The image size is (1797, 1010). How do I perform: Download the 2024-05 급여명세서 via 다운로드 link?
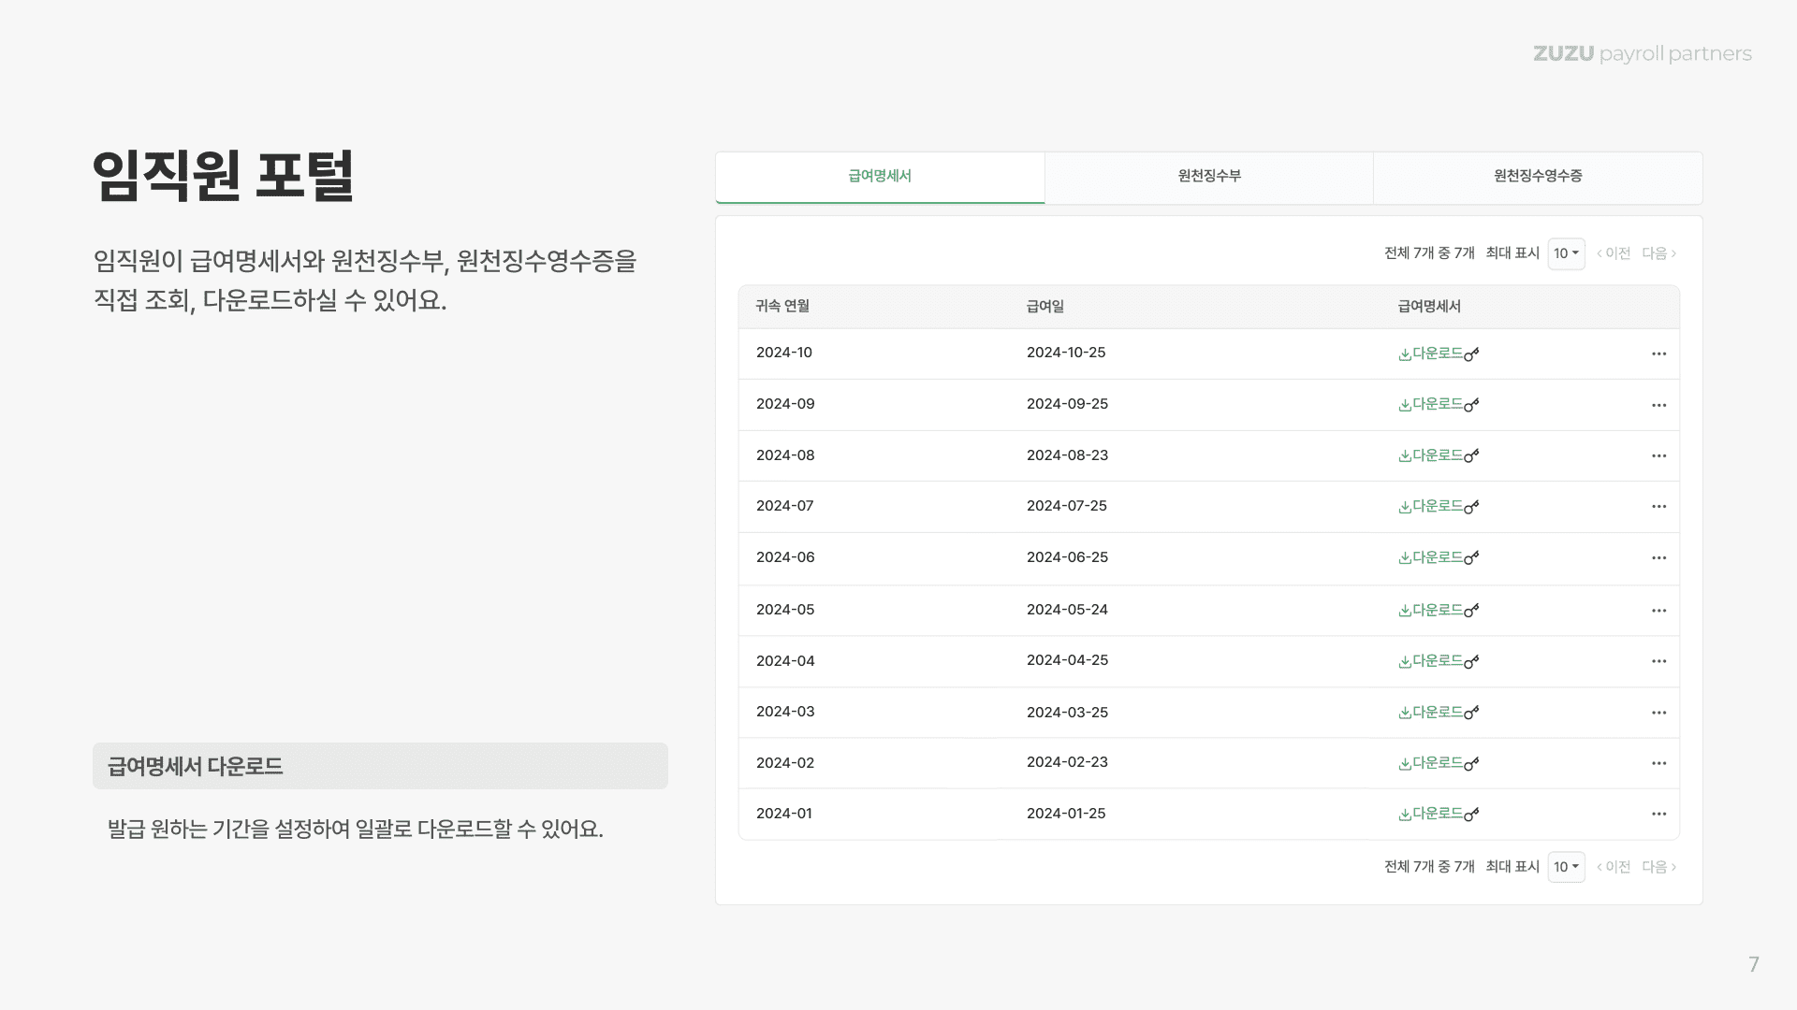click(1439, 610)
